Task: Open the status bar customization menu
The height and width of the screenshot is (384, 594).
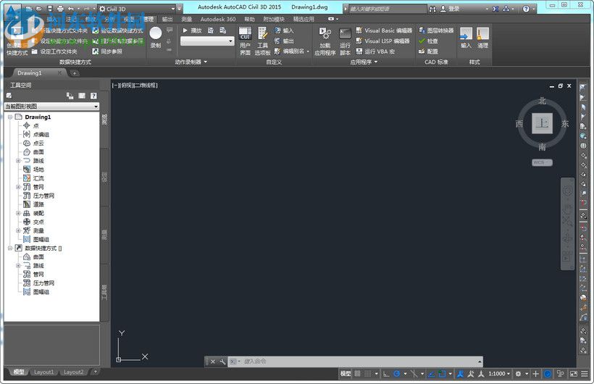Action: (585, 374)
